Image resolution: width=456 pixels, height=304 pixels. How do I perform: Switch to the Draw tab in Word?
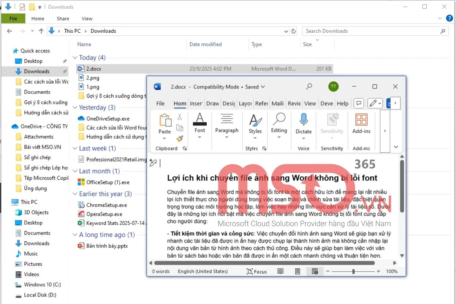[213, 103]
